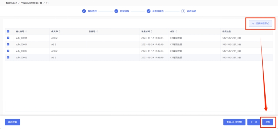Click the number 4 circle of 查看结果
278x129 pixels.
click(x=183, y=11)
